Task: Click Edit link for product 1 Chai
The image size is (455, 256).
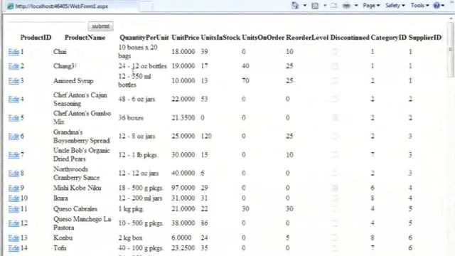Action: (x=14, y=52)
